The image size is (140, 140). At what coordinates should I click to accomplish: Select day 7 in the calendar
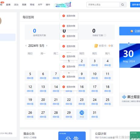click(55, 76)
